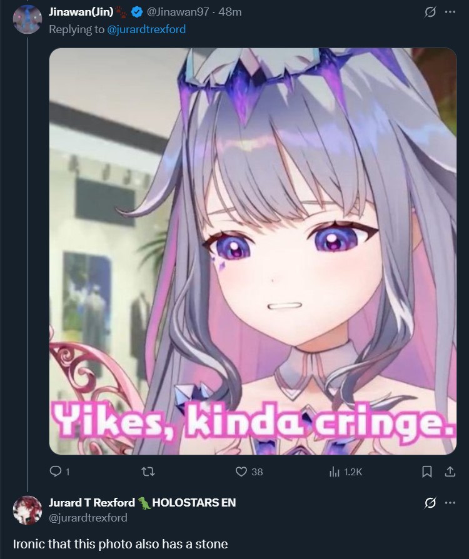
Task: Open Jinawan's profile avatar
Action: click(x=28, y=19)
